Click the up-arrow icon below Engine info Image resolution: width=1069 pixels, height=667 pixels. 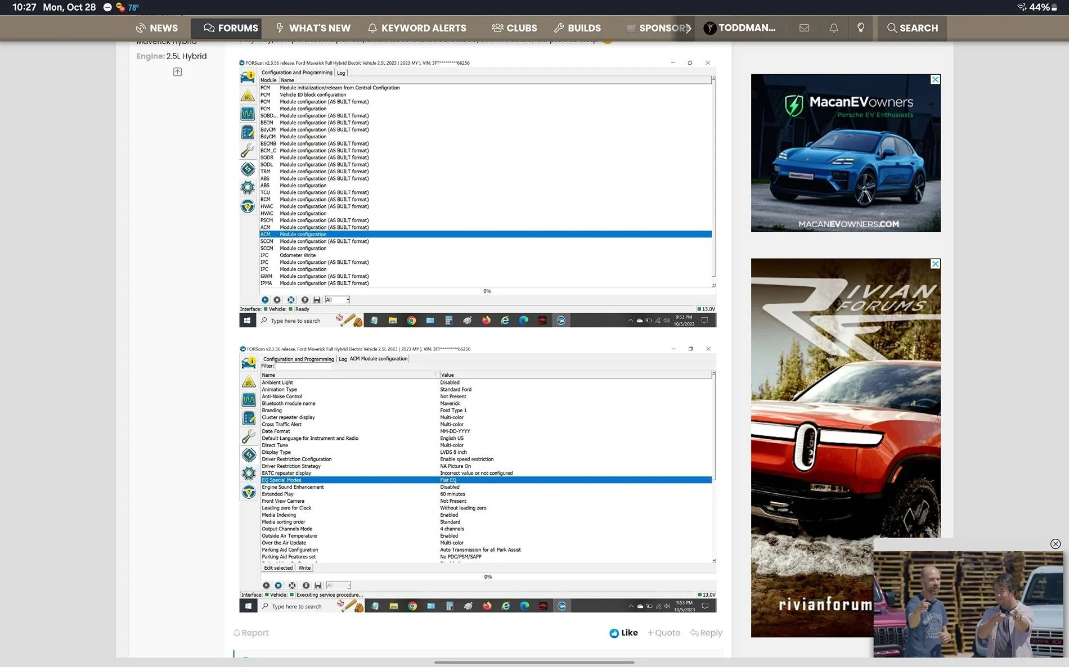click(177, 72)
